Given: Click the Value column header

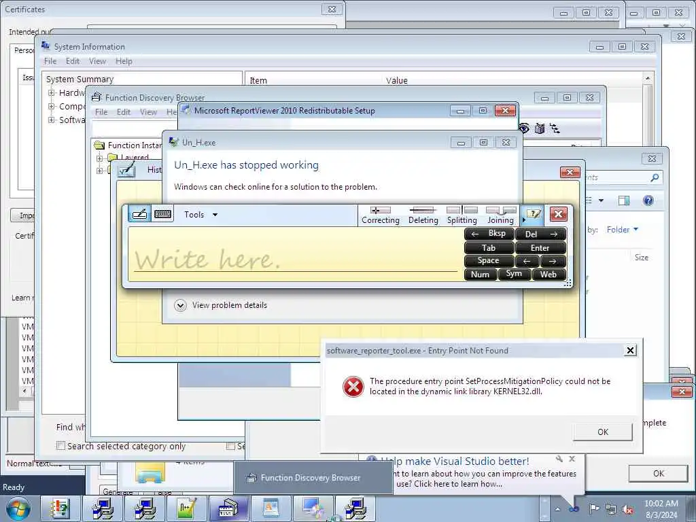Looking at the screenshot, I should click(x=397, y=80).
